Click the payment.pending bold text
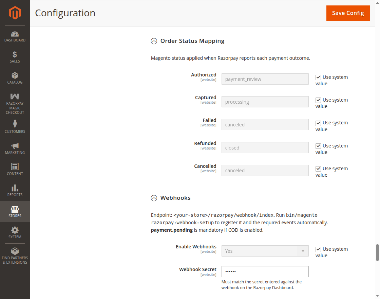The height and width of the screenshot is (299, 380). [x=172, y=230]
